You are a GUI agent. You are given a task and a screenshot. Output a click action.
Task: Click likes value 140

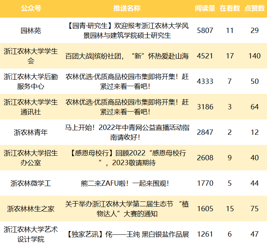tap(255, 56)
